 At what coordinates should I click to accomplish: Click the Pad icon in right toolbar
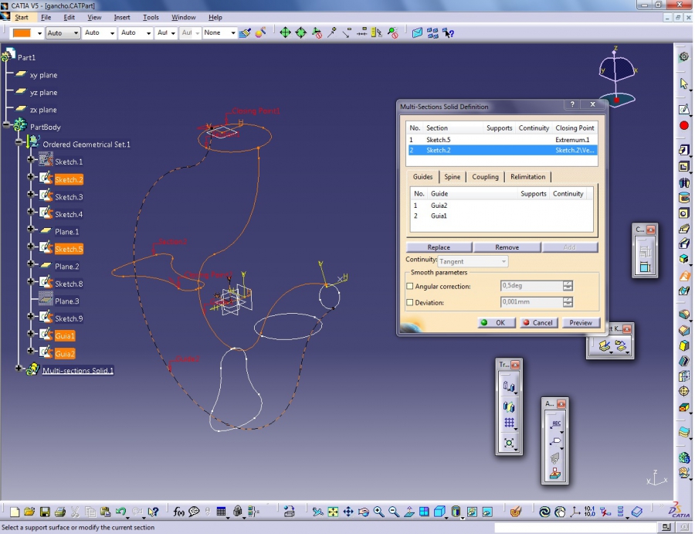click(x=684, y=150)
